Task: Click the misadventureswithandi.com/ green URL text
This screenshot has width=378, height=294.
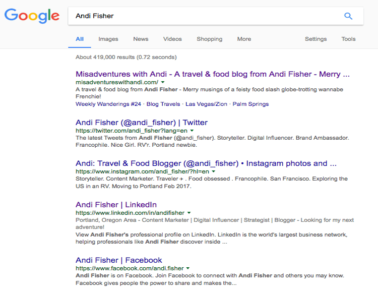Action: coord(117,82)
